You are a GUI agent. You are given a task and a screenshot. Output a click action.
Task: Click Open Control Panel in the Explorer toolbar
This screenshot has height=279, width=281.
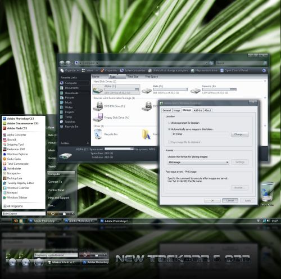click(234, 70)
